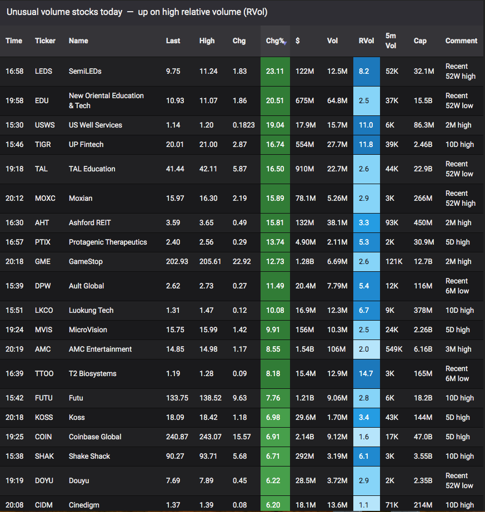Click the 0.1823 Chg cell for USWS
485x512 pixels.
coord(244,125)
